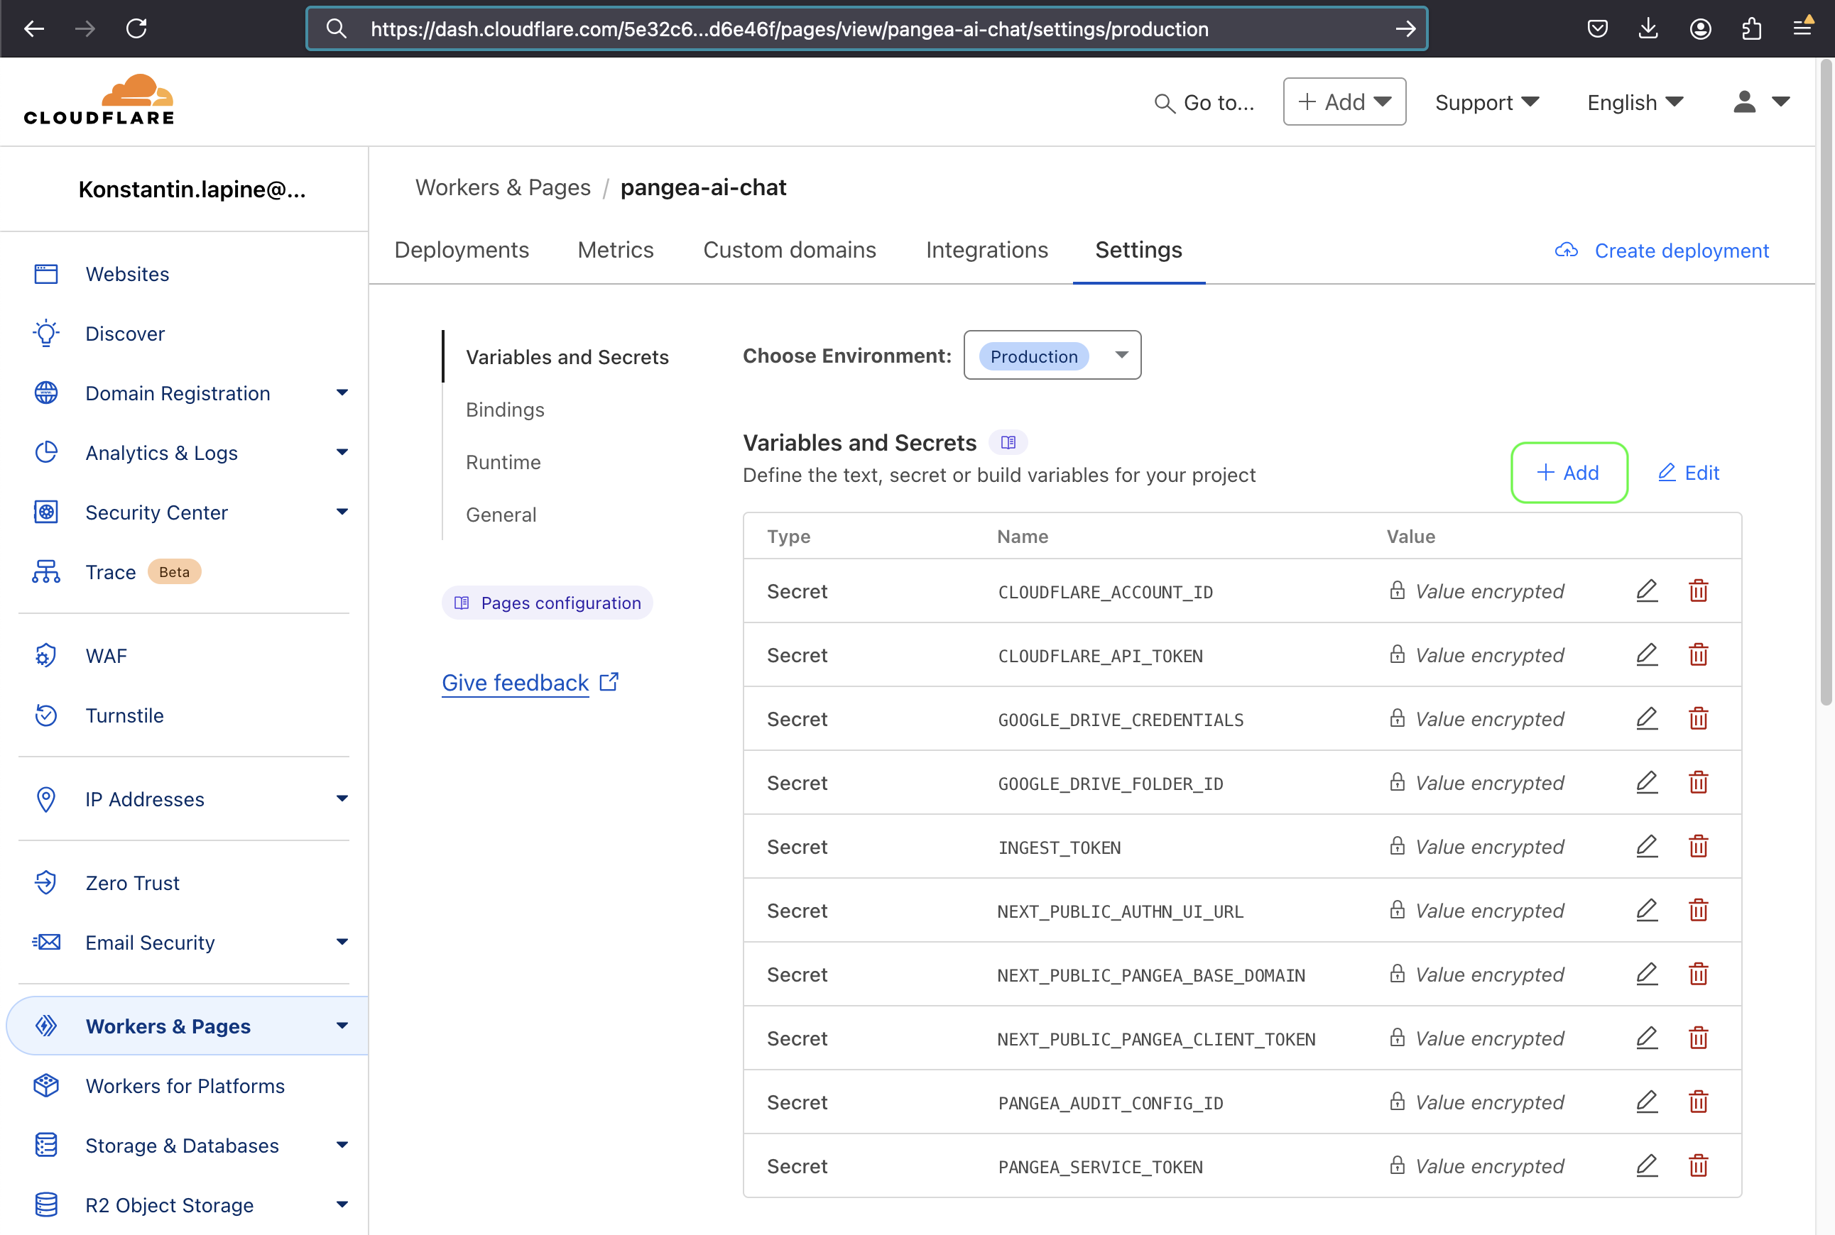Click pencil icon for PANGEA_SERVICE_TOKEN
This screenshot has width=1835, height=1235.
1647,1165
